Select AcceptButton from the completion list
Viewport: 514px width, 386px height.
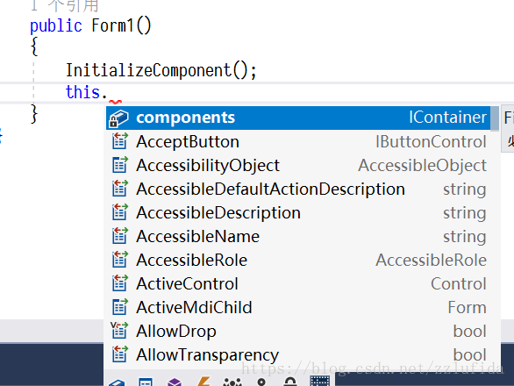click(x=298, y=141)
